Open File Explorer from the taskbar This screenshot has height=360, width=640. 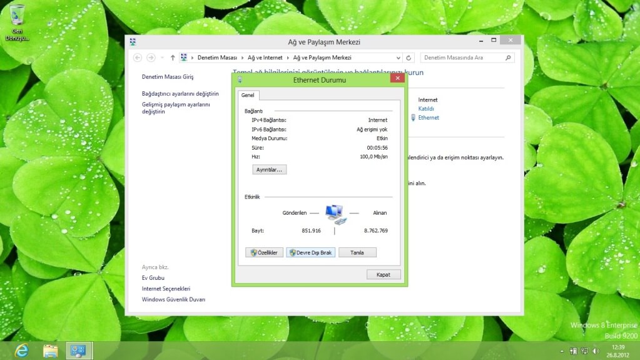pos(50,351)
